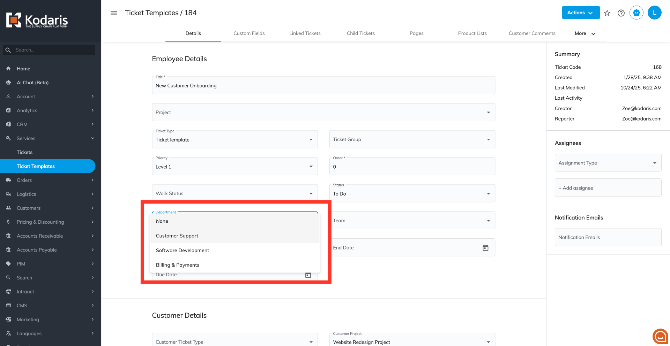Click the Analytics chart icon
Image resolution: width=670 pixels, height=346 pixels.
click(x=8, y=110)
